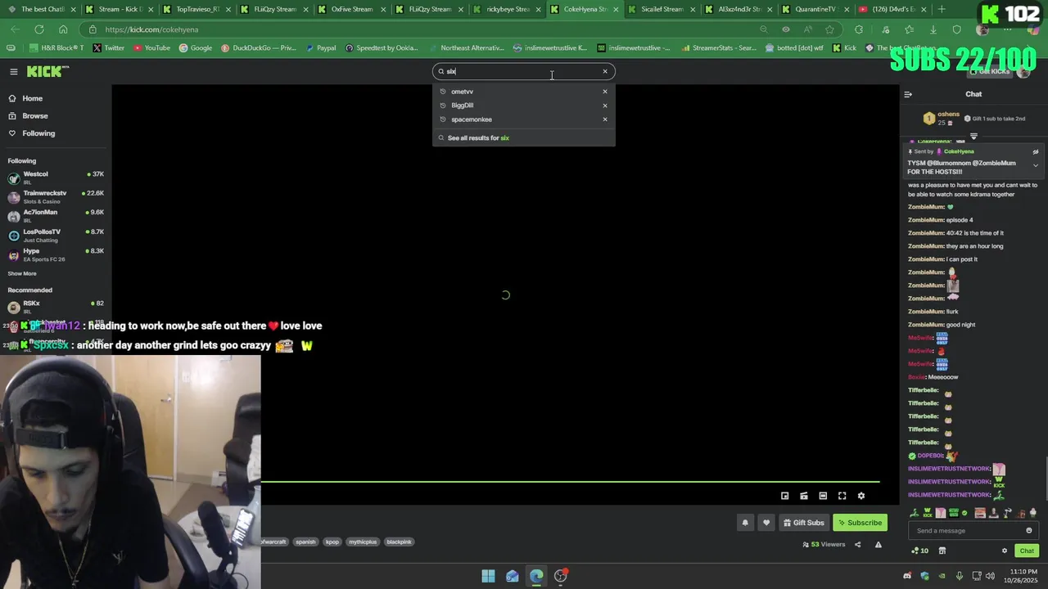The image size is (1048, 589).
Task: Toggle stream notifications bell
Action: (x=745, y=523)
